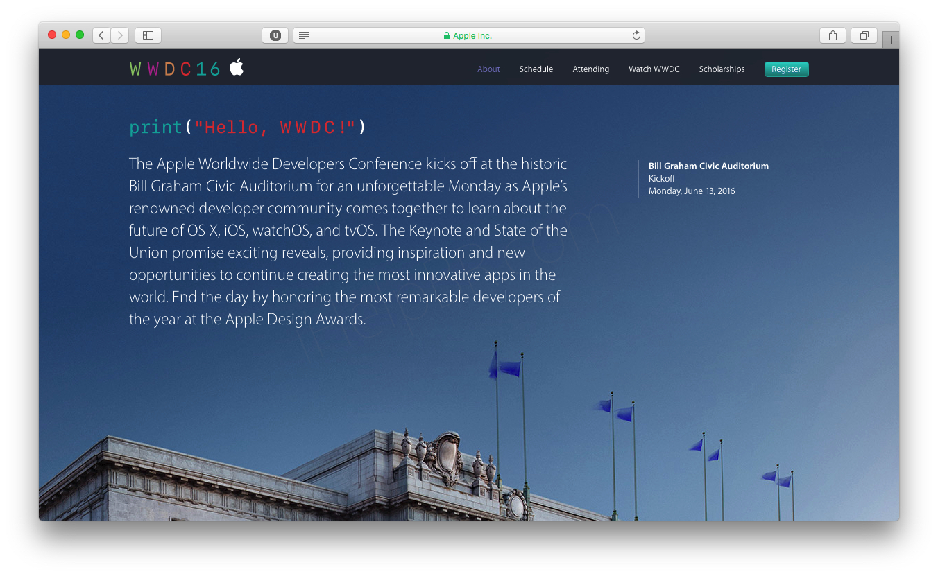Click the Apple logo in site header
Image resolution: width=938 pixels, height=576 pixels.
click(237, 67)
